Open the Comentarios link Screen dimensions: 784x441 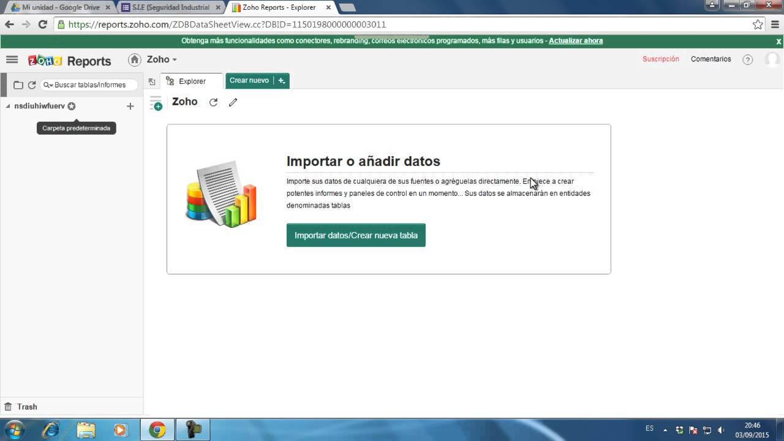coord(711,59)
